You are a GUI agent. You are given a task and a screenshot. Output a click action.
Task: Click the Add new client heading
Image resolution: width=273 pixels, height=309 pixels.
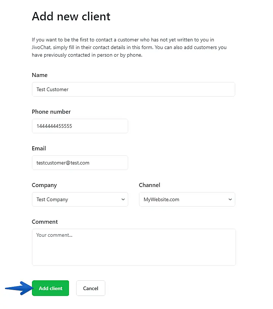[x=71, y=16]
